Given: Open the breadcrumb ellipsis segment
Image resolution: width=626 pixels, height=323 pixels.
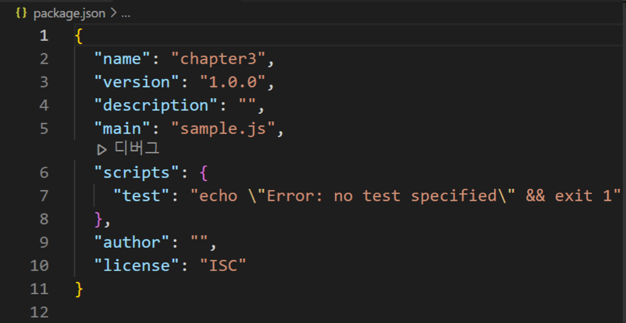Looking at the screenshot, I should click(125, 15).
